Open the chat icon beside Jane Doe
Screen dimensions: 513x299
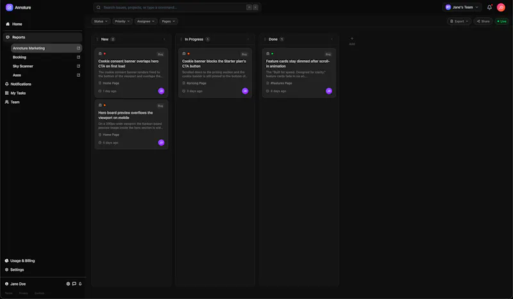pyautogui.click(x=74, y=284)
